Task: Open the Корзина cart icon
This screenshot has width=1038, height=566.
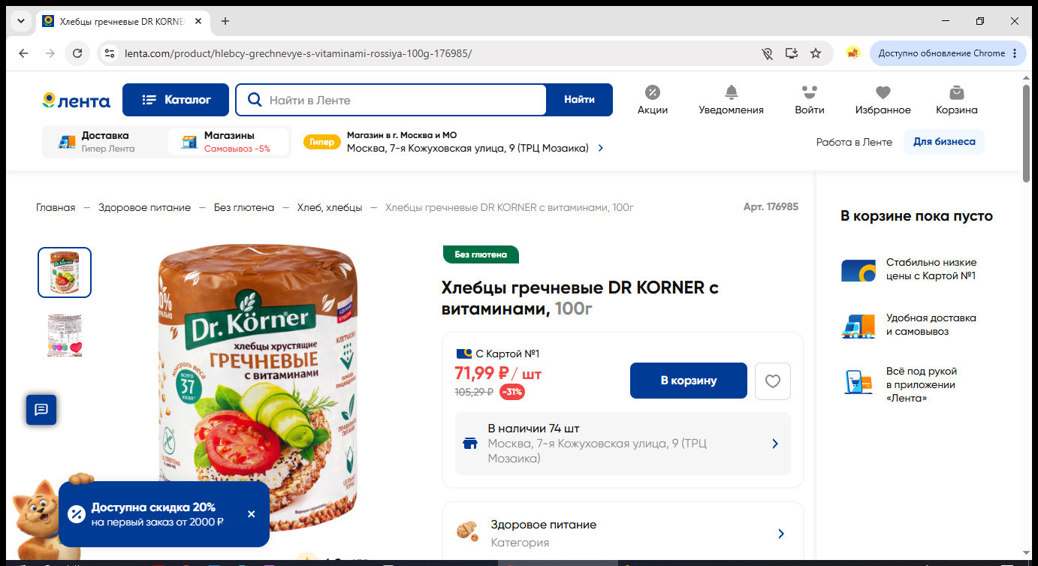Action: [956, 92]
